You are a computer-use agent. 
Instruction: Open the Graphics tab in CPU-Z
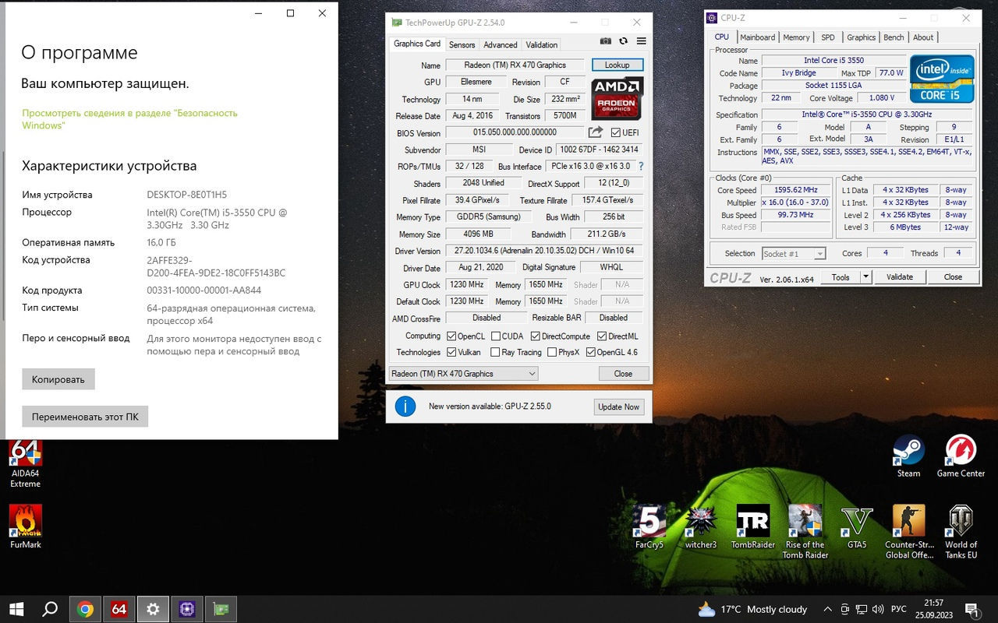pos(861,37)
